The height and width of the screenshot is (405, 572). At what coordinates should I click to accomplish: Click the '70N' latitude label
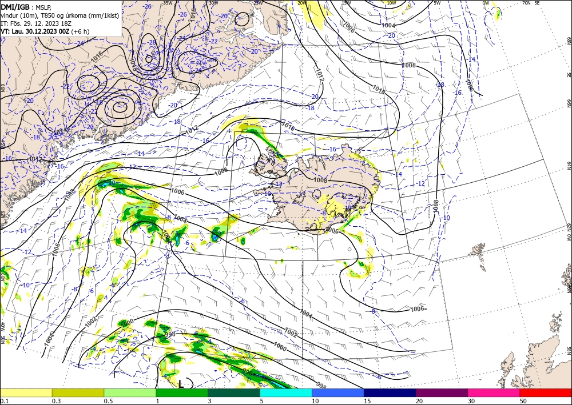coord(526,3)
